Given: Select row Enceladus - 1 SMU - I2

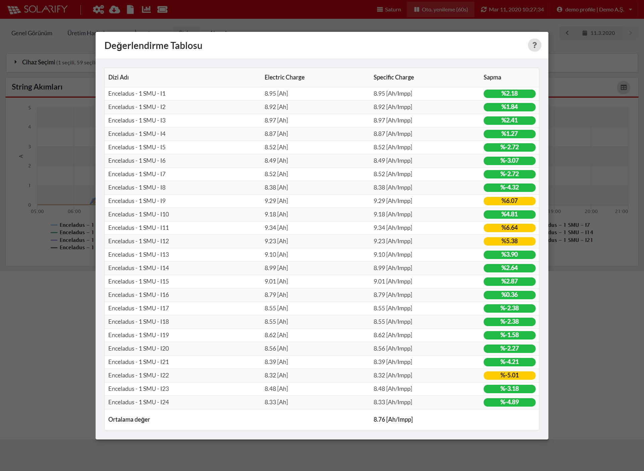Looking at the screenshot, I should click(x=322, y=107).
